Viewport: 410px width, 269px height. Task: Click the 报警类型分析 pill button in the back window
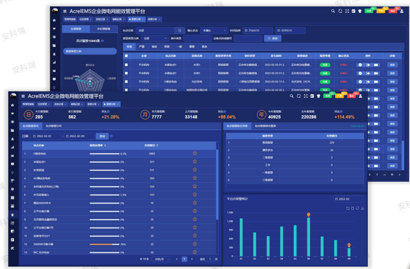pos(90,51)
